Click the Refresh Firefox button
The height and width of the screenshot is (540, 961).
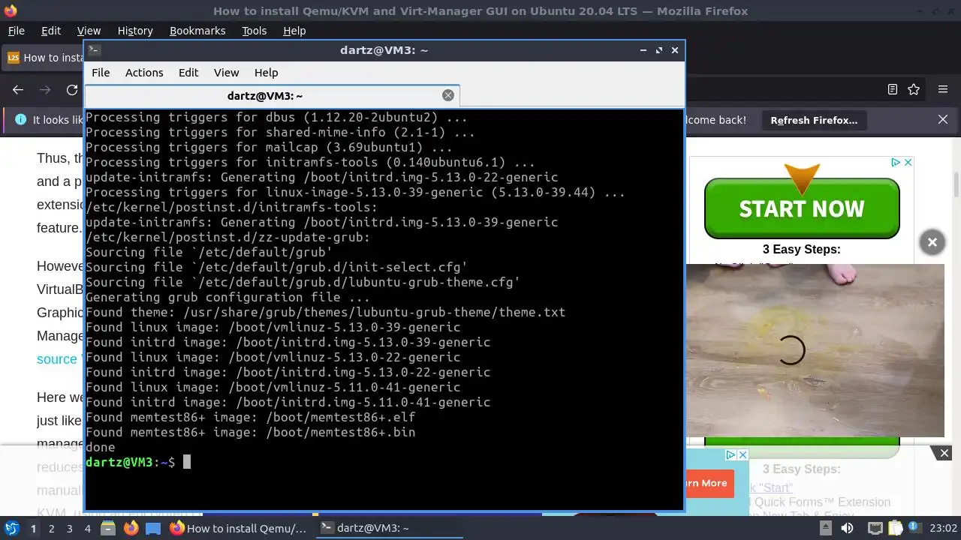point(814,120)
